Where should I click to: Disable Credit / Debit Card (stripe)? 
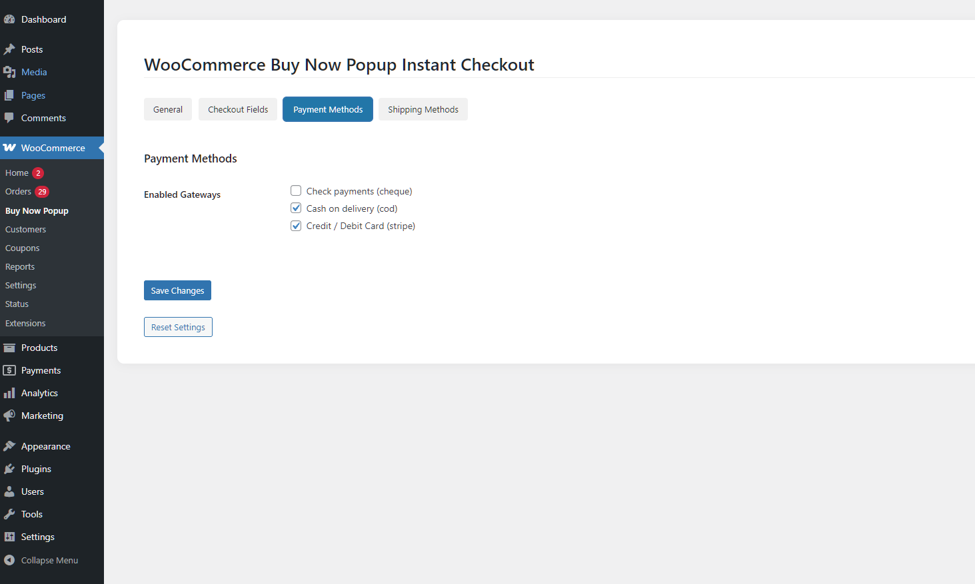click(296, 226)
